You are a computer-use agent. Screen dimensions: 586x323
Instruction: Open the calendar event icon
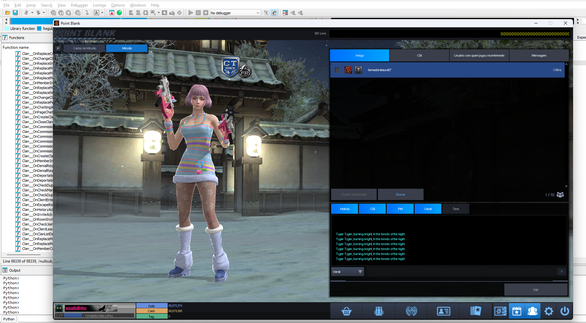(x=516, y=311)
